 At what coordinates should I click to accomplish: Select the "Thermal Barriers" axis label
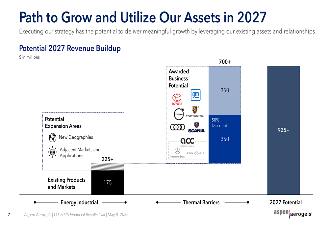pyautogui.click(x=201, y=202)
